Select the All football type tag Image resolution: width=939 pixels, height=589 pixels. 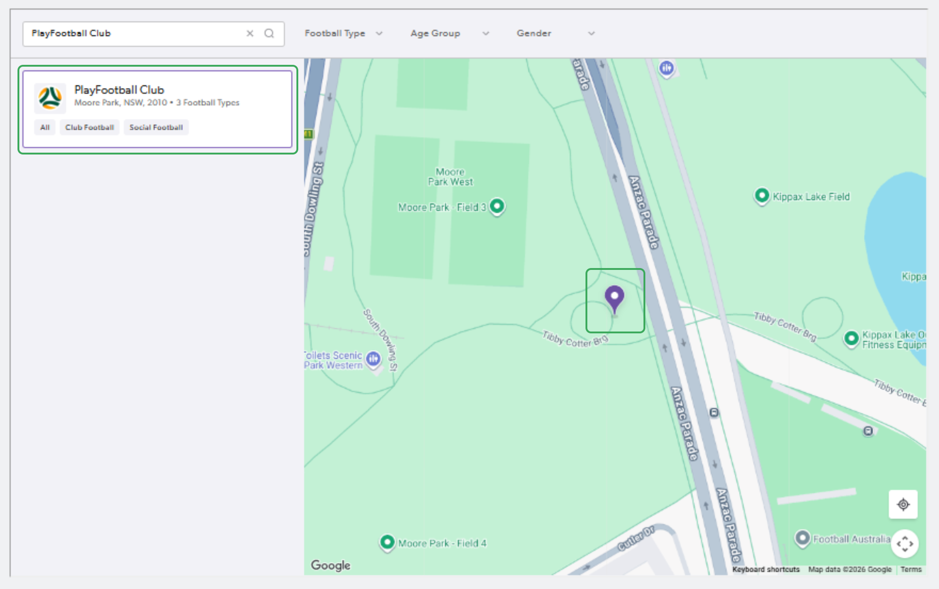click(x=45, y=127)
